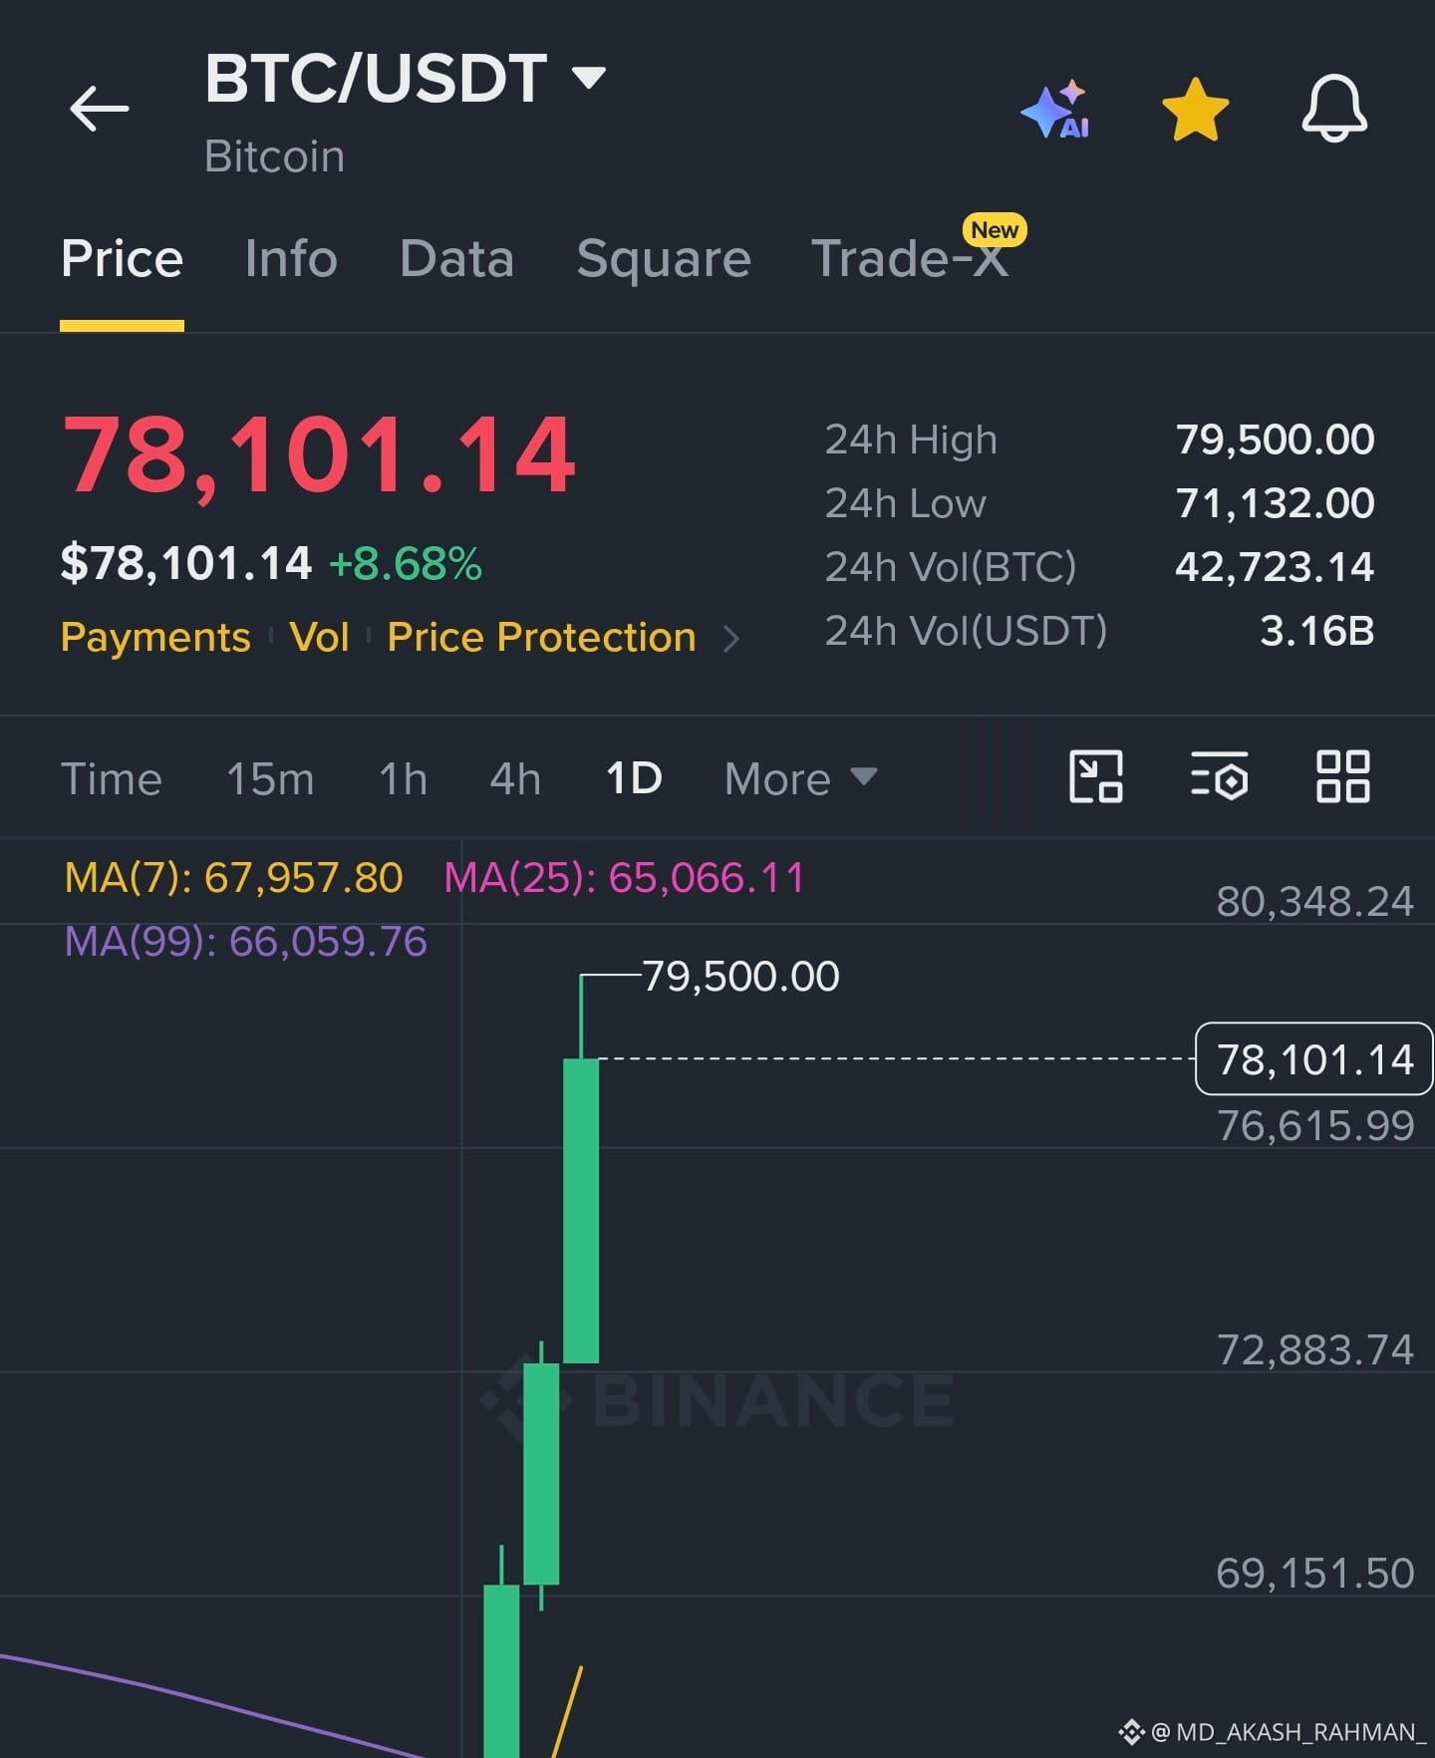Image resolution: width=1435 pixels, height=1758 pixels.
Task: Tap the Price Protection link
Action: (541, 637)
